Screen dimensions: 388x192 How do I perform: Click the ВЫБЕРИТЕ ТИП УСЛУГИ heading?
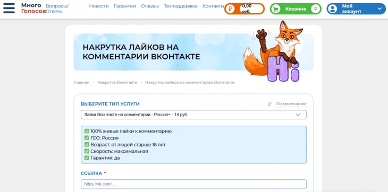pyautogui.click(x=110, y=104)
